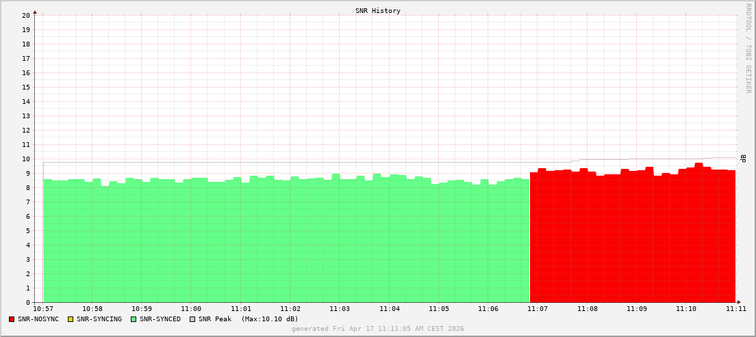Image resolution: width=756 pixels, height=337 pixels.
Task: Select the SNR-SYNCED legend label
Action: pyautogui.click(x=160, y=319)
